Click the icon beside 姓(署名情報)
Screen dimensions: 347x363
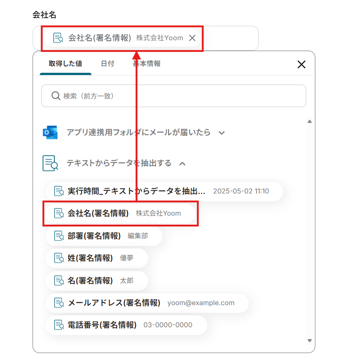59,258
